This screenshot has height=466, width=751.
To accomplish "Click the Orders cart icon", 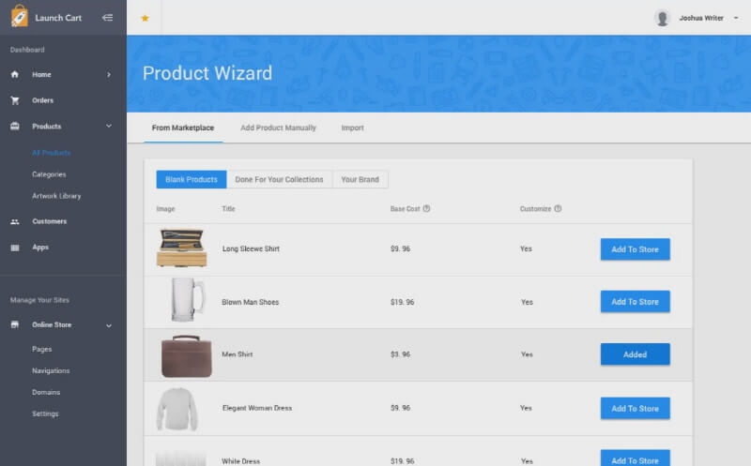I will [15, 100].
